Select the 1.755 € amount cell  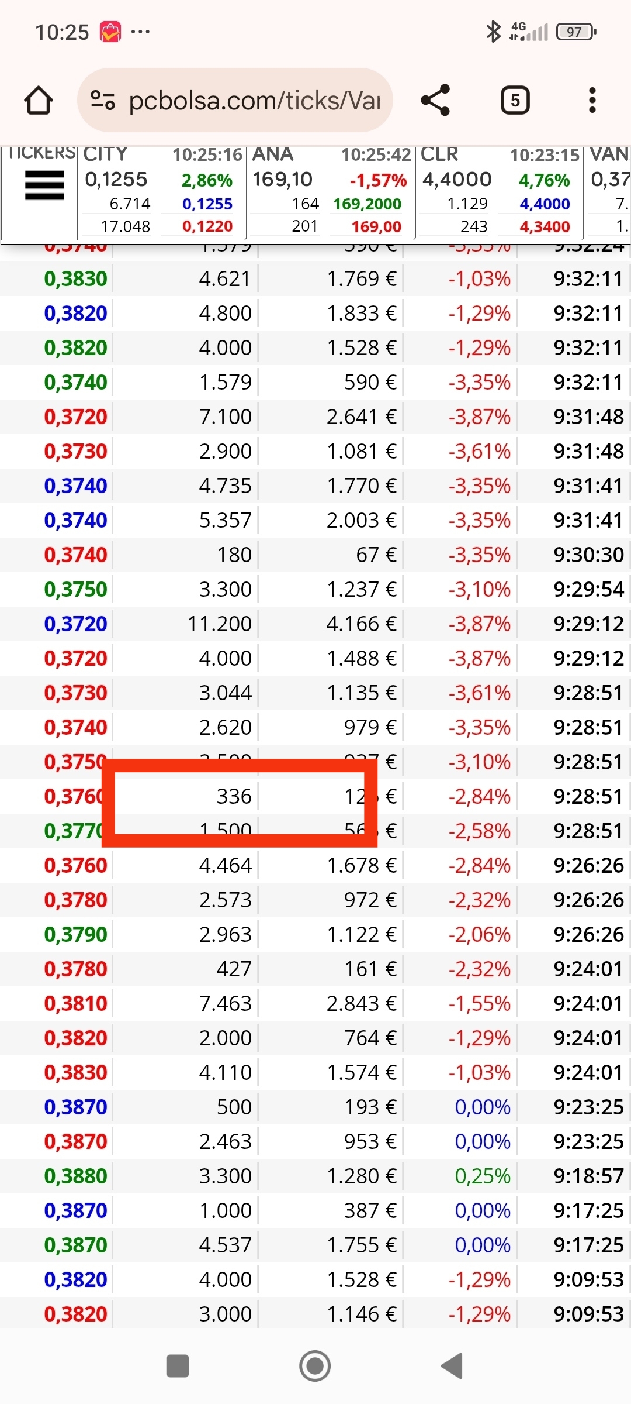tap(361, 1245)
